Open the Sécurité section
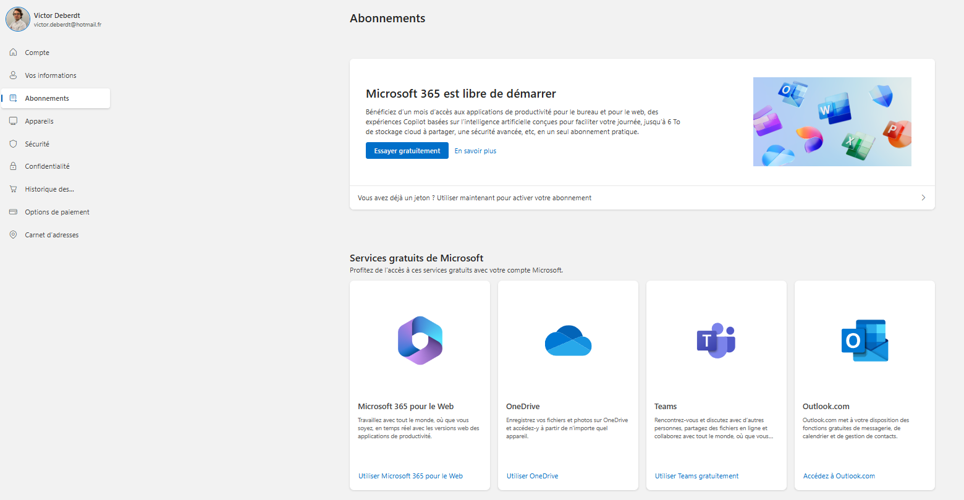The height and width of the screenshot is (500, 964). [x=56, y=144]
